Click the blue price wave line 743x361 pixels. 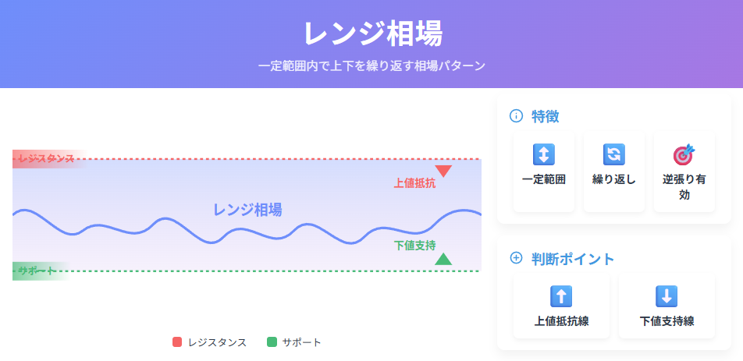[247, 227]
